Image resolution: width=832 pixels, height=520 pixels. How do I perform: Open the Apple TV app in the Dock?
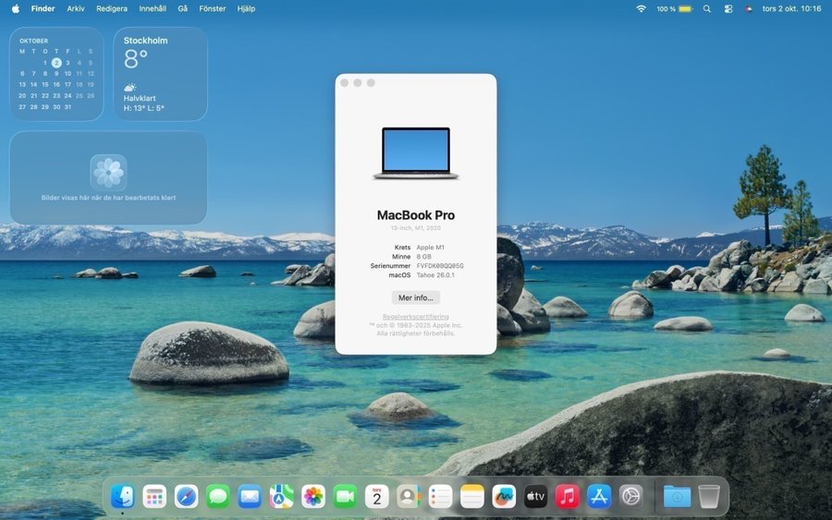tap(535, 496)
